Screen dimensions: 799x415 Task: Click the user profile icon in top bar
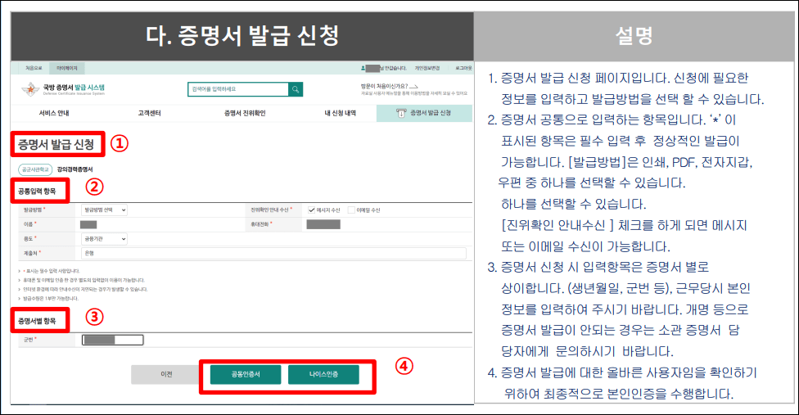363,69
